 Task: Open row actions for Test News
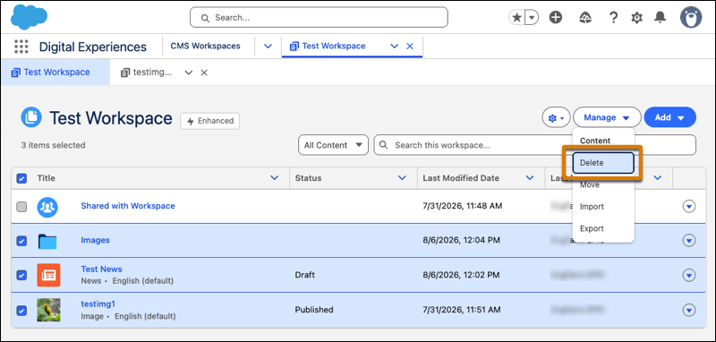click(689, 275)
